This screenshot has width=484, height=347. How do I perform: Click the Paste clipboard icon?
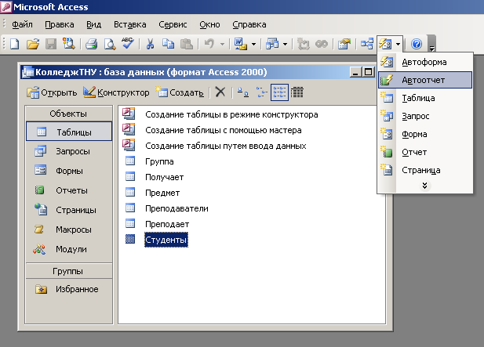tap(187, 44)
